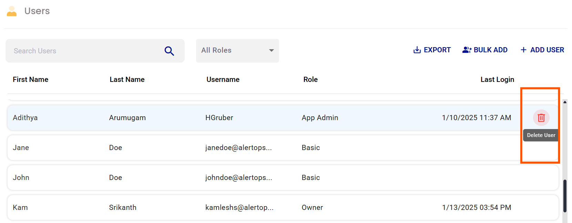This screenshot has width=572, height=223.
Task: Select the Kam Srikanth Owner row
Action: (241, 208)
